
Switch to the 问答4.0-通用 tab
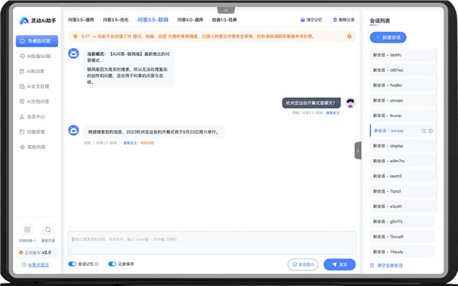[190, 20]
